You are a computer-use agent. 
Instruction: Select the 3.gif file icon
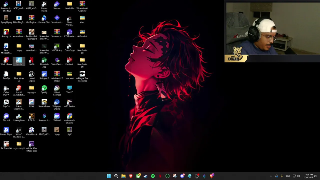(x=69, y=131)
